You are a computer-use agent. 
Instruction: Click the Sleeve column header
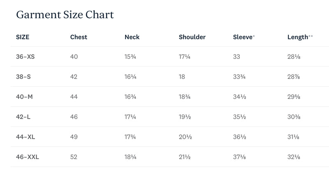click(243, 37)
